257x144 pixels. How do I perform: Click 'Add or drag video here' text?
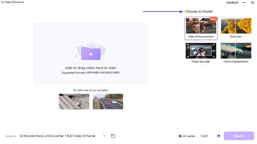91,68
